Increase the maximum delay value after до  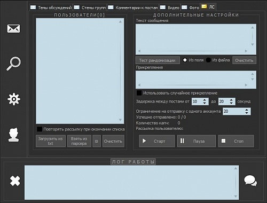pos(231,100)
